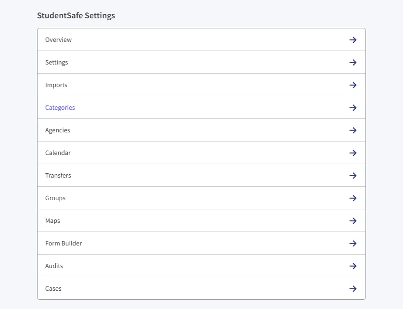Click the arrow icon next to Imports
Viewport: 403px width, 309px height.
353,85
